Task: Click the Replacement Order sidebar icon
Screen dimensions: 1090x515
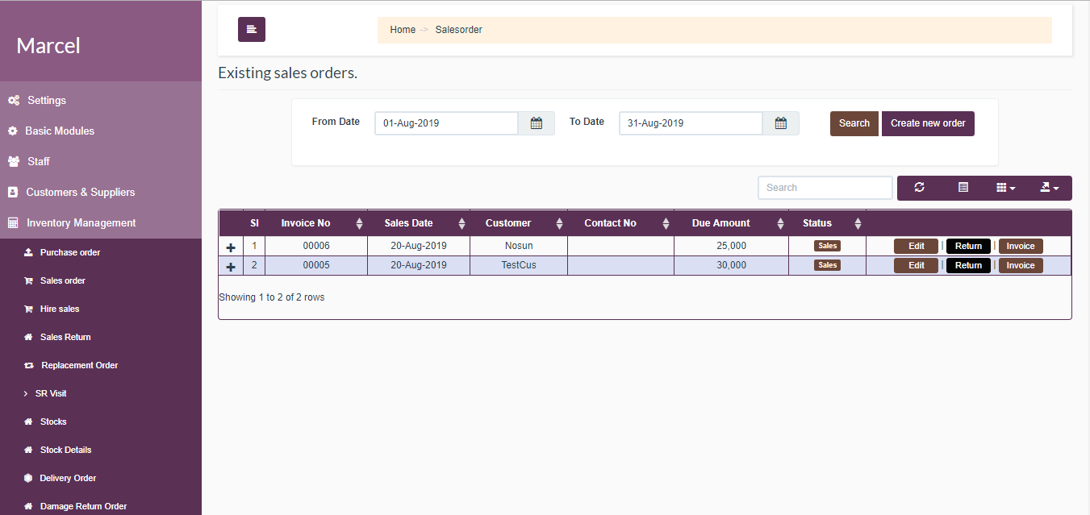Action: pos(78,364)
